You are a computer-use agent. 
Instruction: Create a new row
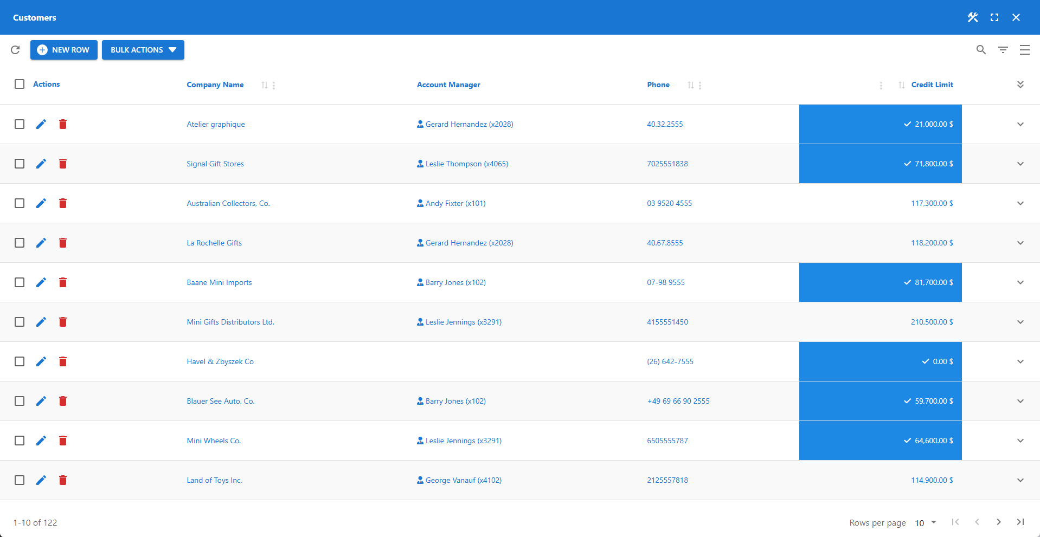pyautogui.click(x=63, y=49)
